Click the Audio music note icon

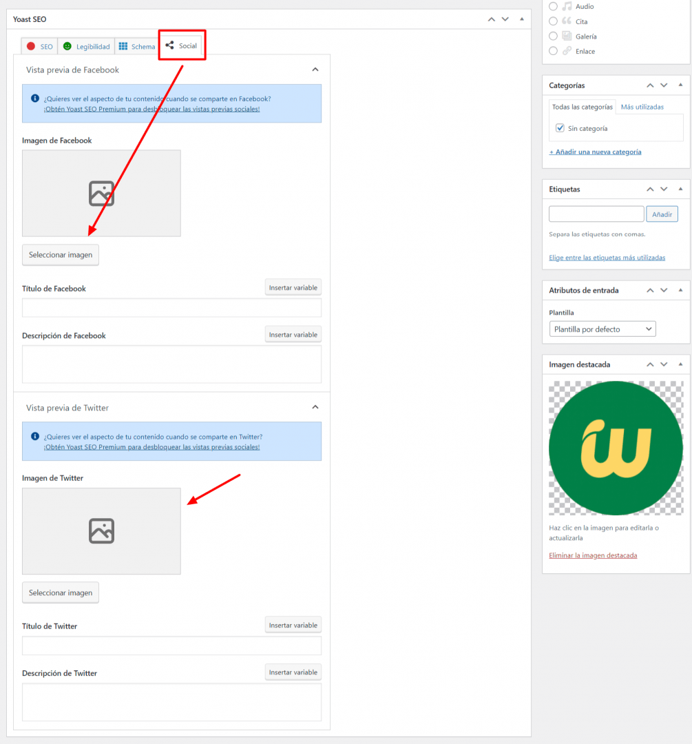567,6
